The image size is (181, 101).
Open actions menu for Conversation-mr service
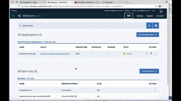pyautogui.click(x=155, y=90)
